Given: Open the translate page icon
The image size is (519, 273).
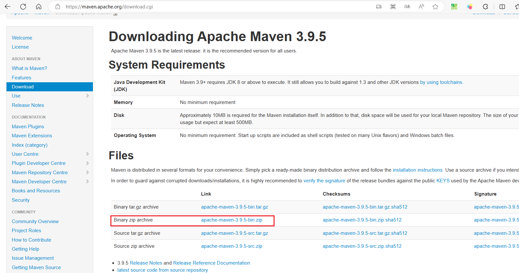Looking at the screenshot, I should coord(407,6).
